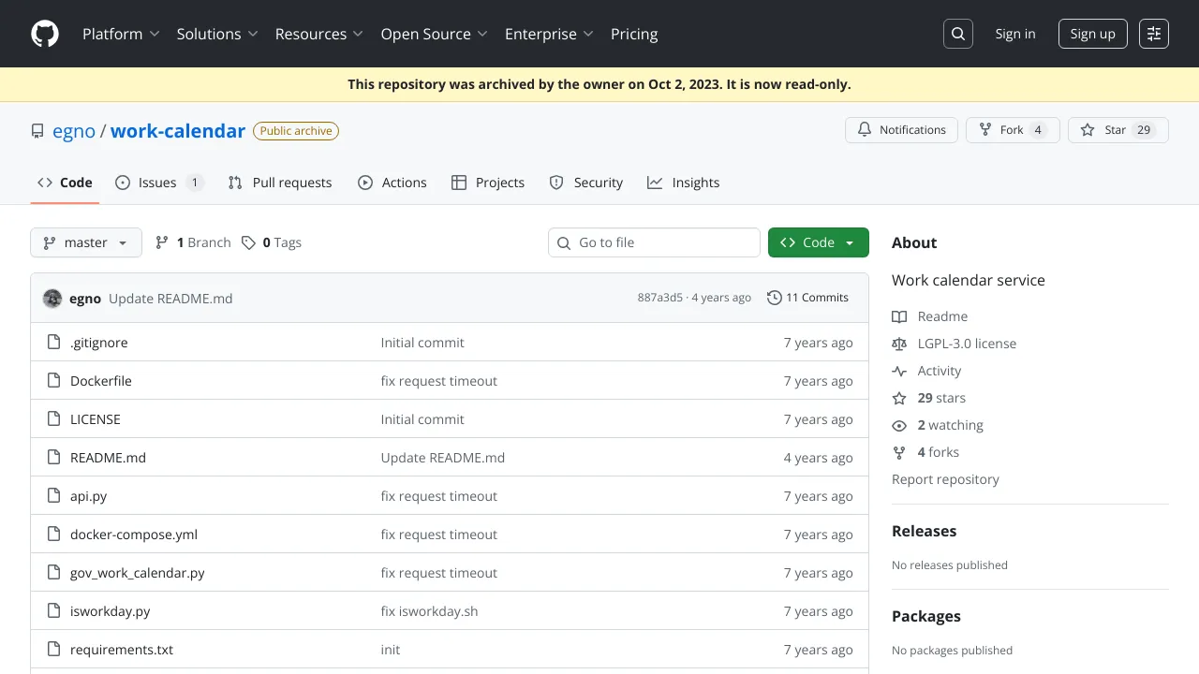Viewport: 1199px width, 674px height.
Task: Open the egno owner link
Action: [x=74, y=131]
